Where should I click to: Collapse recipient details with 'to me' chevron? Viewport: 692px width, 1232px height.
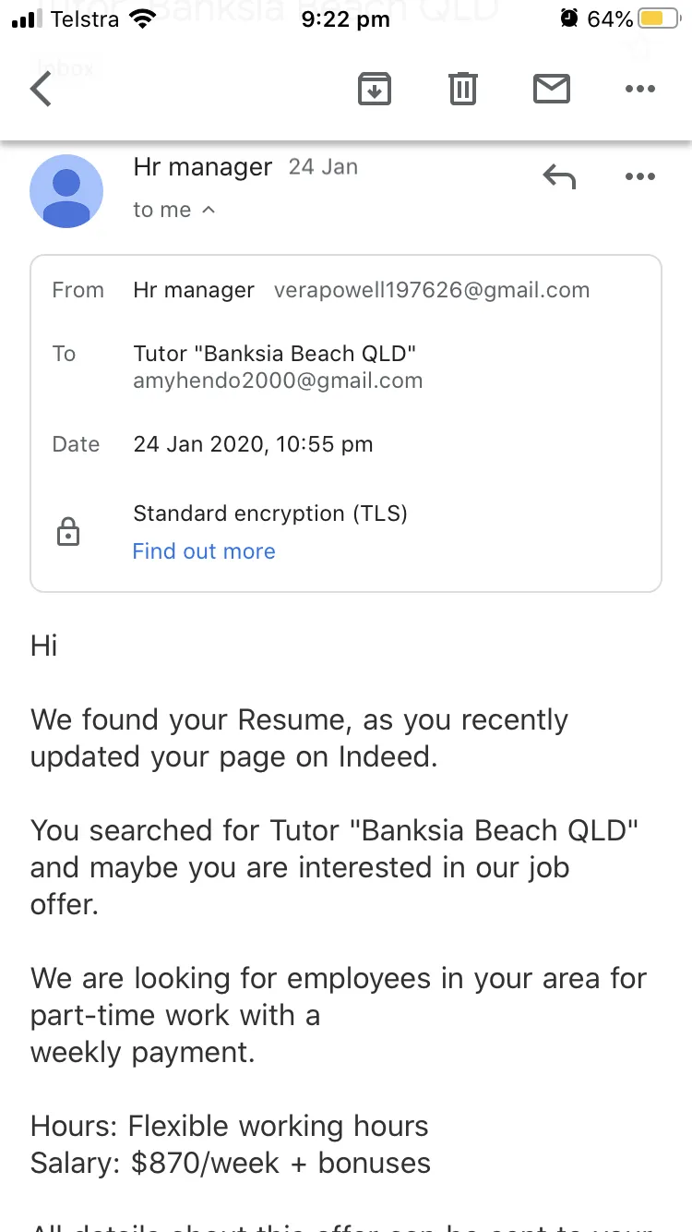pyautogui.click(x=209, y=210)
